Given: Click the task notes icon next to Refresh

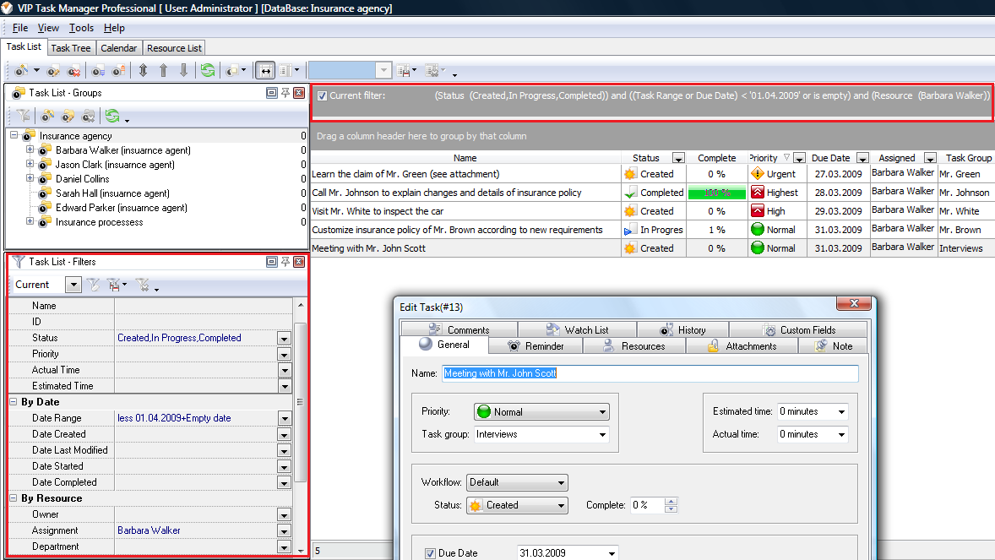Looking at the screenshot, I should (232, 70).
